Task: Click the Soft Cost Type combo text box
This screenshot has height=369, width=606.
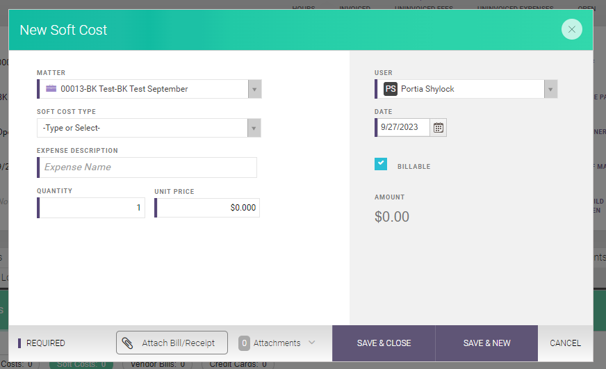Action: [x=142, y=128]
